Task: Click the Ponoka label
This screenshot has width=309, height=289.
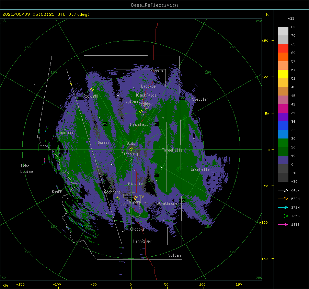Action: click(157, 71)
